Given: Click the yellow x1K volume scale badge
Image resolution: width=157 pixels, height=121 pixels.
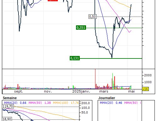Looking at the screenshot, I should [x=145, y=89].
